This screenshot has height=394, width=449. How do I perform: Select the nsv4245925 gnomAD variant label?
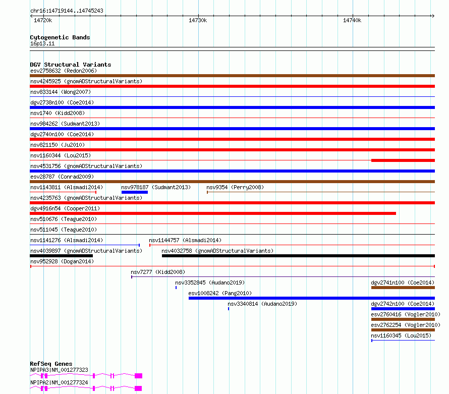coord(86,81)
